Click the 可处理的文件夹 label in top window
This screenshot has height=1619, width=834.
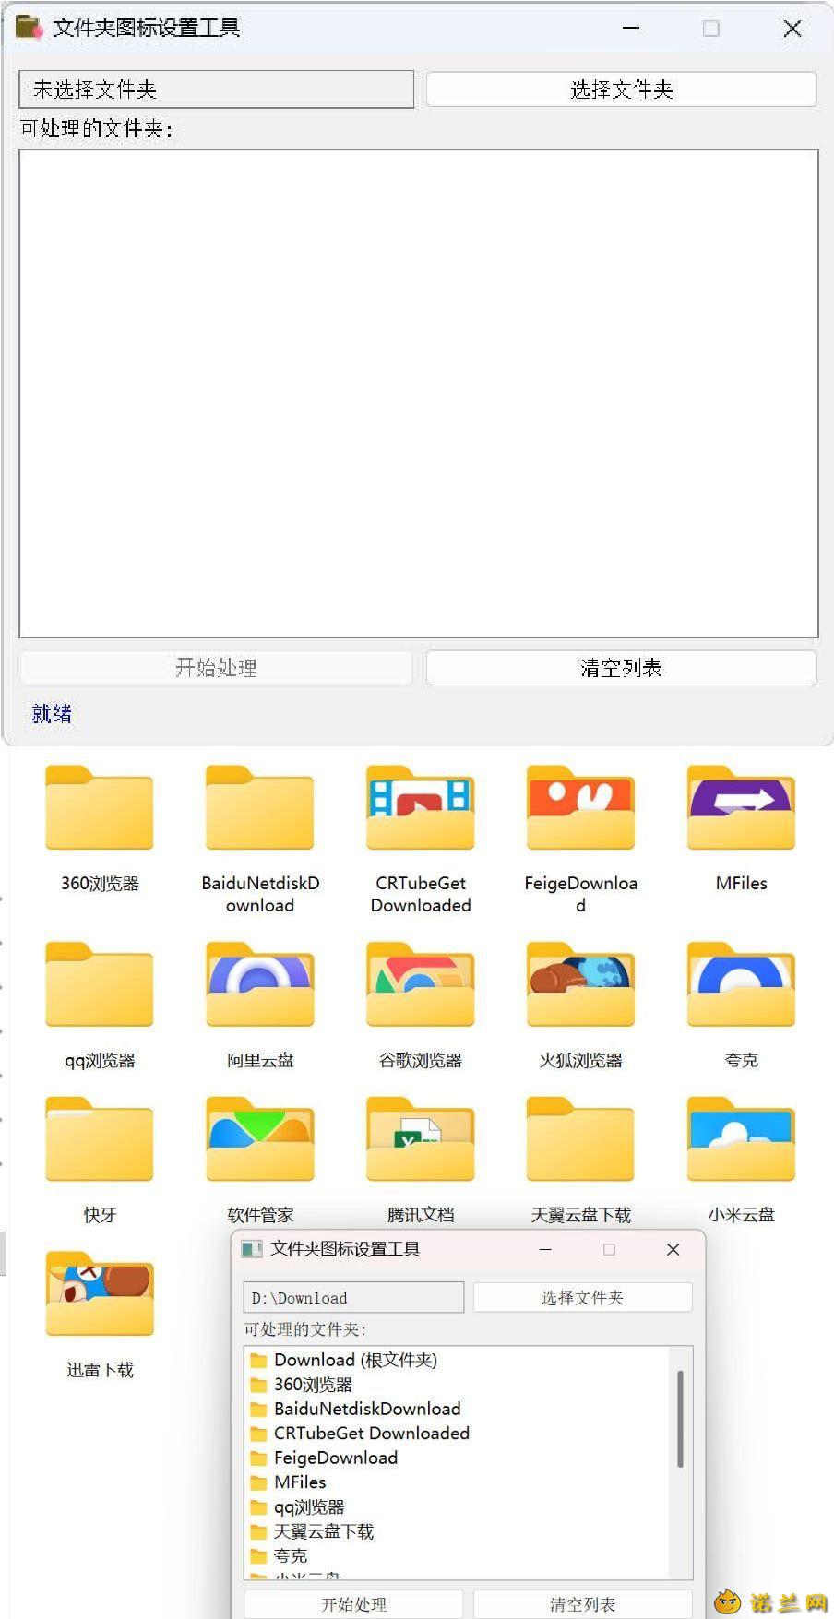tap(96, 128)
